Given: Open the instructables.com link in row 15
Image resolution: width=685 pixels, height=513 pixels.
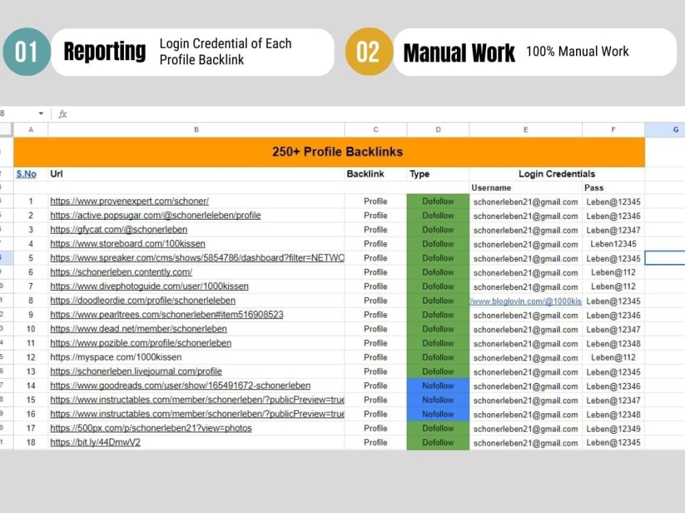Looking at the screenshot, I should [x=197, y=399].
